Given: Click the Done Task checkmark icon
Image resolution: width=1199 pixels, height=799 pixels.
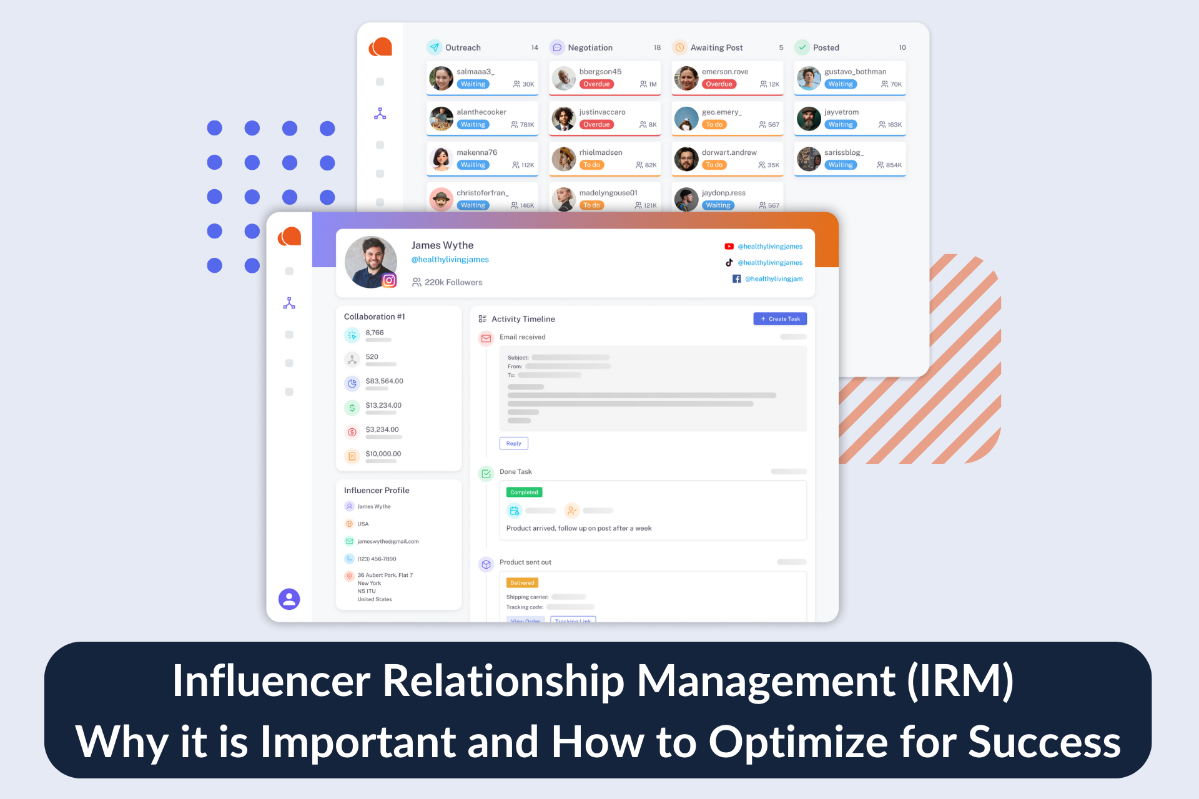Looking at the screenshot, I should pos(486,474).
